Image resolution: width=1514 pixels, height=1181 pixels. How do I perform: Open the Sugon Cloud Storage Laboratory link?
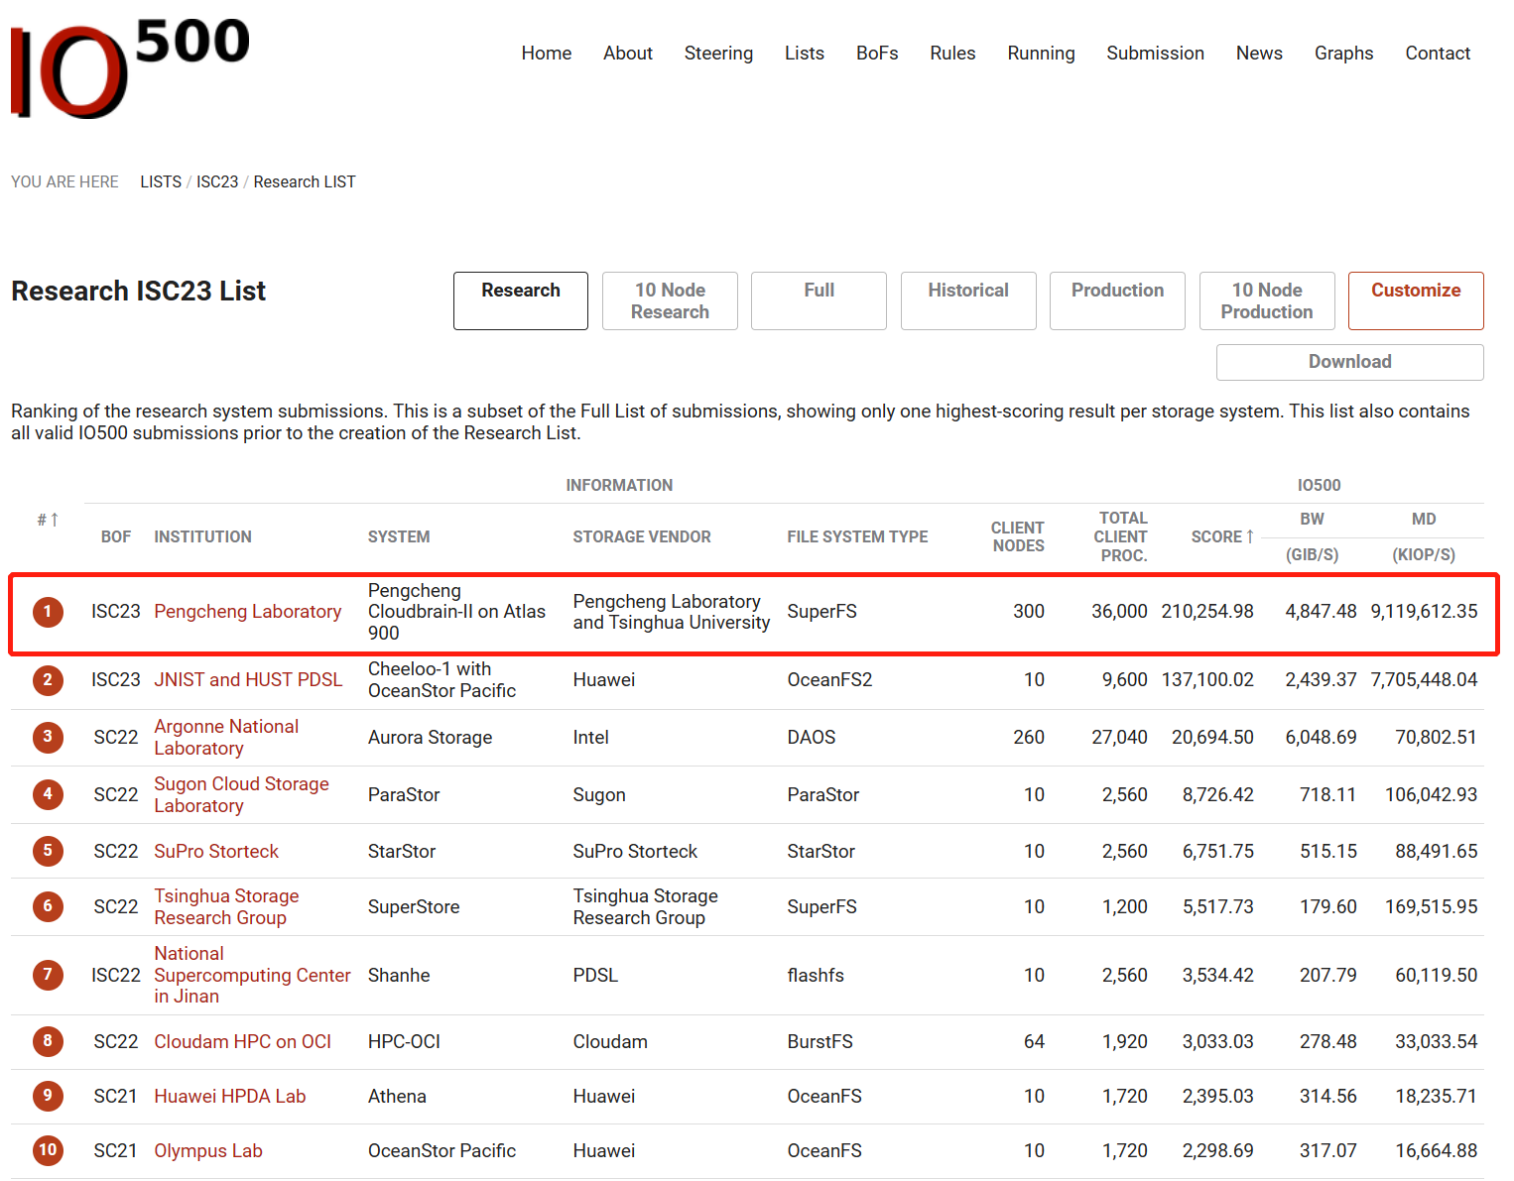pyautogui.click(x=241, y=795)
